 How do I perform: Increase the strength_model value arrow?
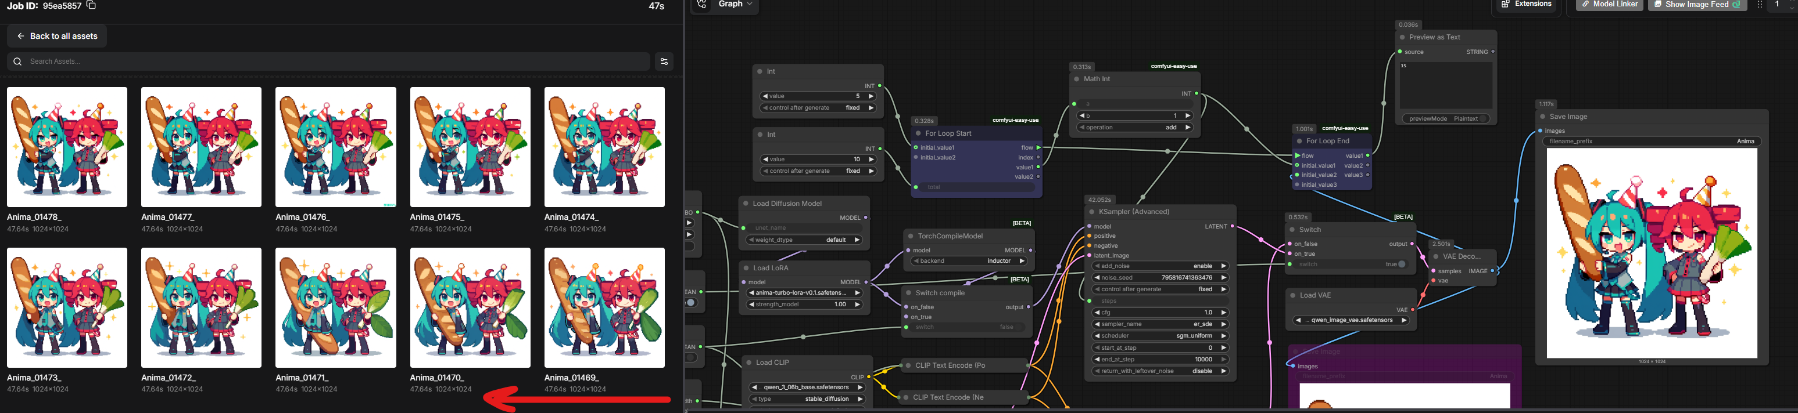(858, 305)
